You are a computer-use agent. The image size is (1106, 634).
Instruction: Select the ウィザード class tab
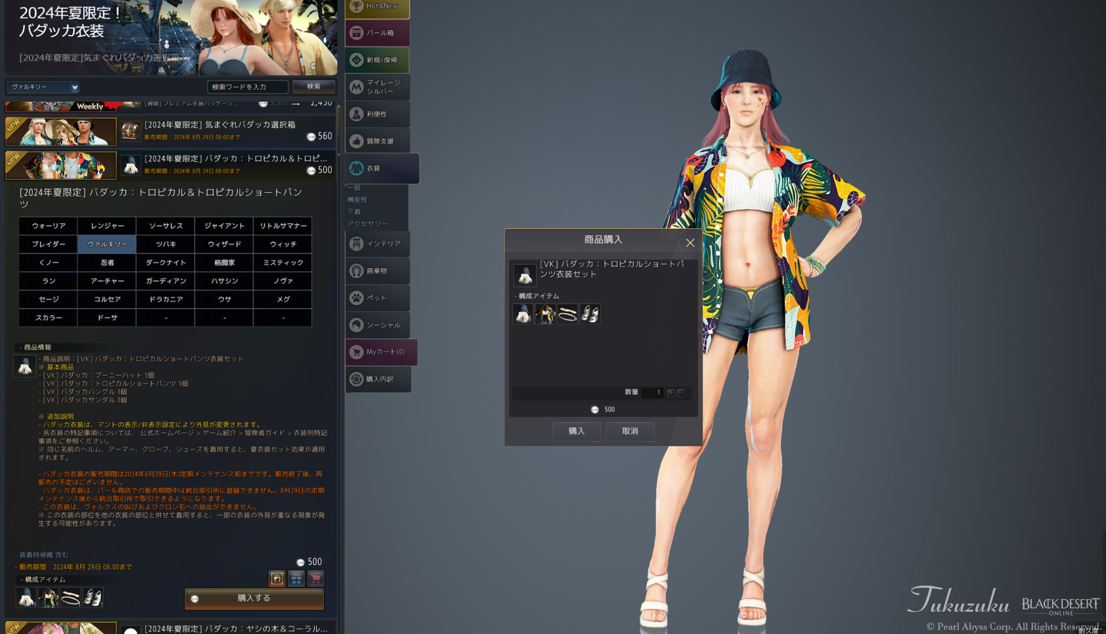click(x=224, y=244)
